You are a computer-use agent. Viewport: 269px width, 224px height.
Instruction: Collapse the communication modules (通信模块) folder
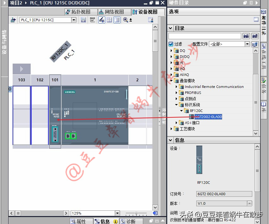click(171, 81)
